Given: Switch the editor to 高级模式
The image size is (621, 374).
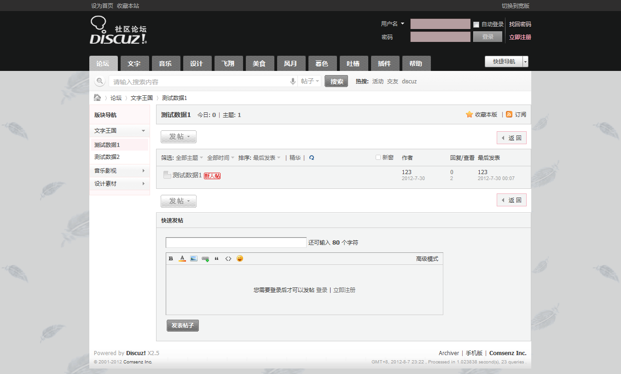Looking at the screenshot, I should pos(427,259).
